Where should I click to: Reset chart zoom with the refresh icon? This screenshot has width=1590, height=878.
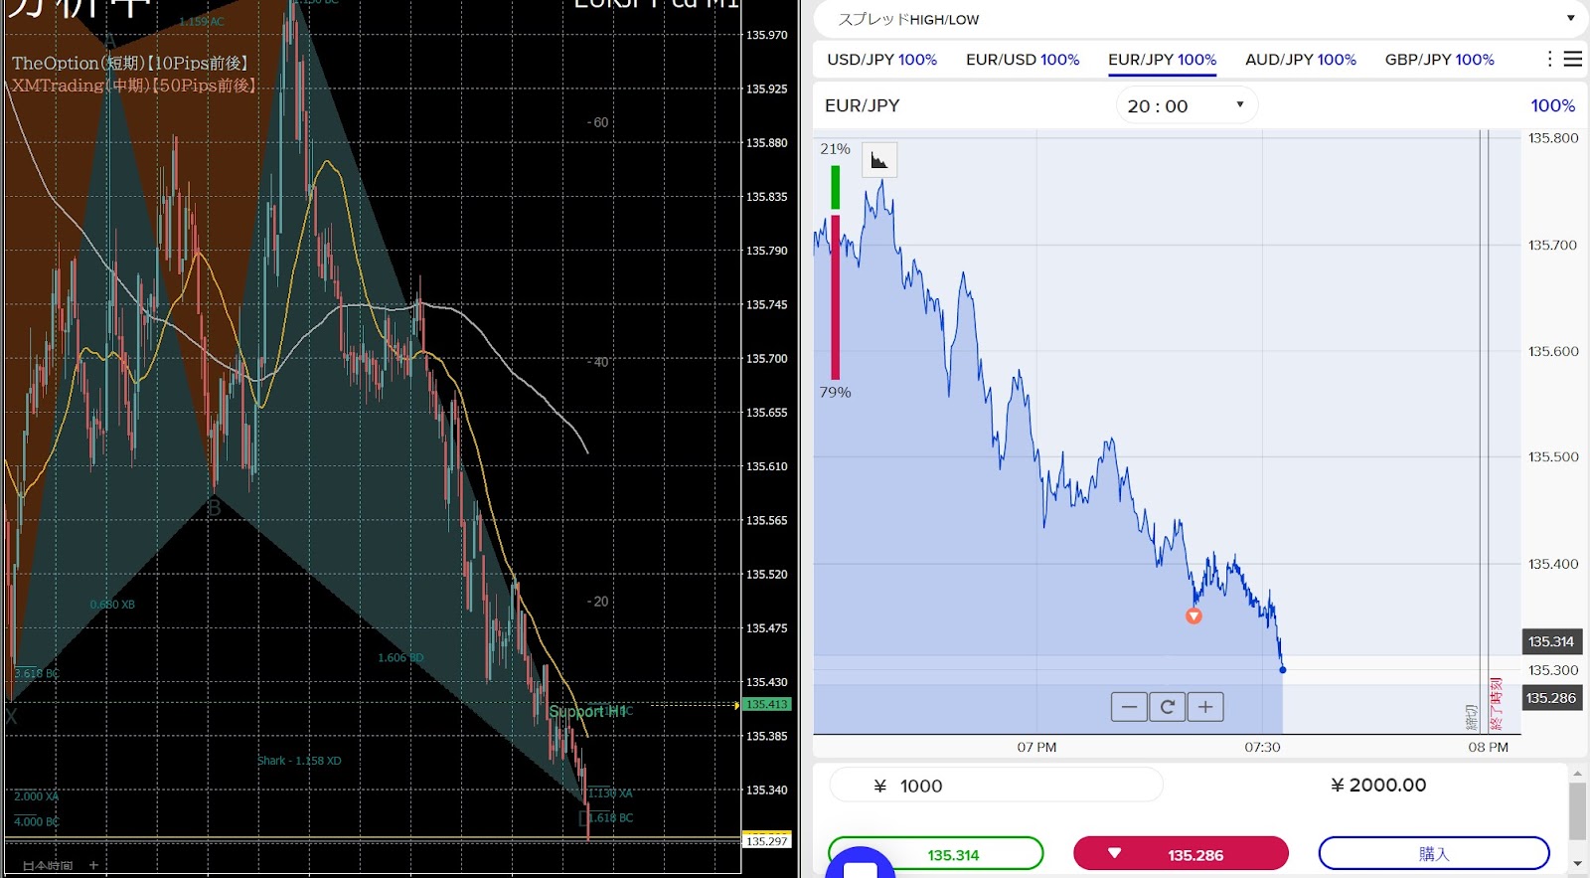click(1168, 707)
